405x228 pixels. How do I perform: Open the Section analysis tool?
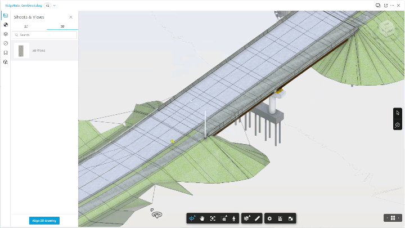coord(247,218)
